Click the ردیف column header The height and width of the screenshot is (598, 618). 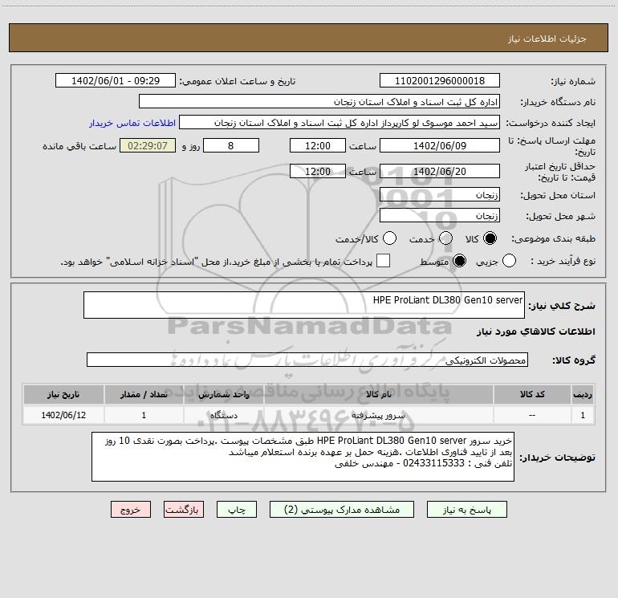583,394
